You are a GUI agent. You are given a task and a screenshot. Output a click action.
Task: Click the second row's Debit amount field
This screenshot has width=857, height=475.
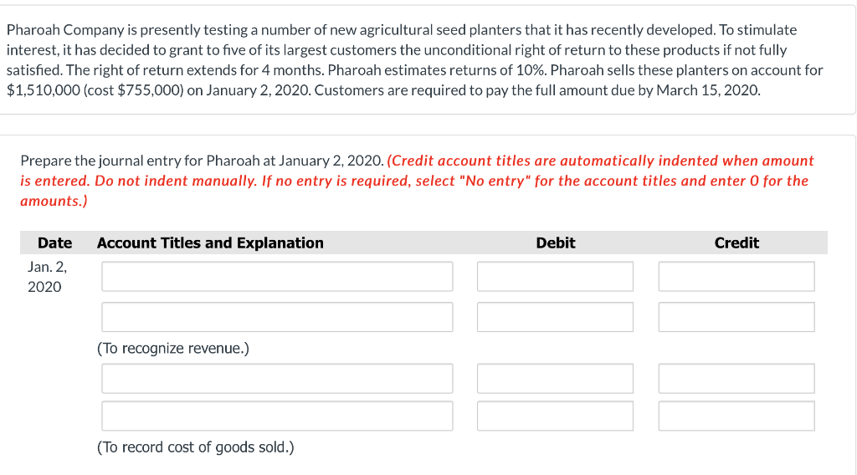(x=555, y=317)
